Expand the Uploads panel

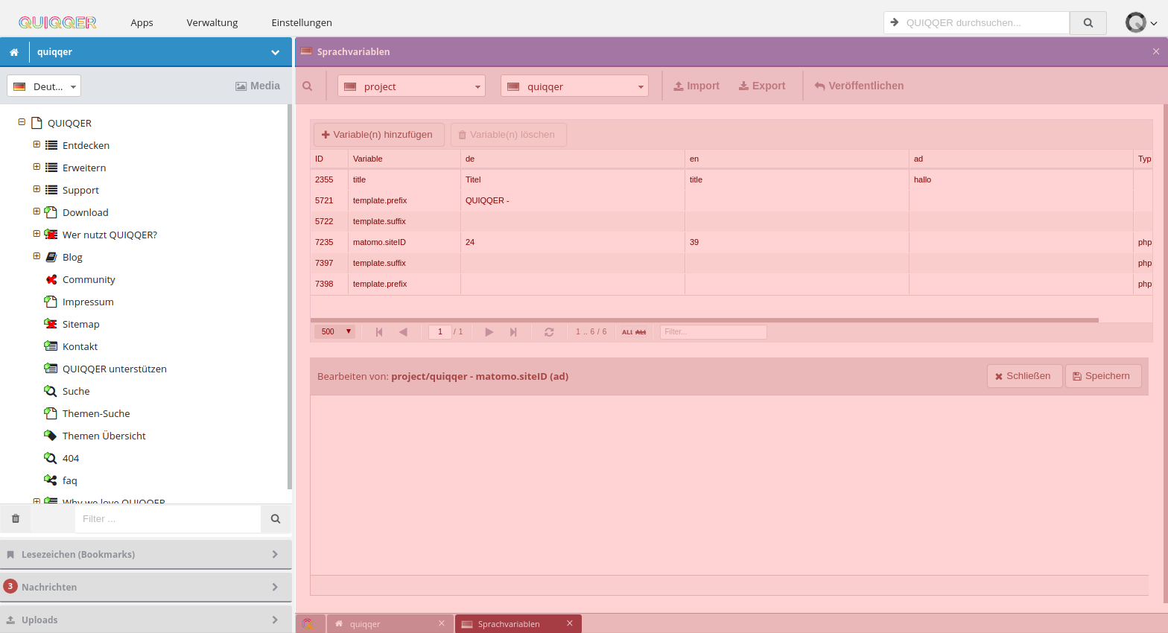click(146, 620)
